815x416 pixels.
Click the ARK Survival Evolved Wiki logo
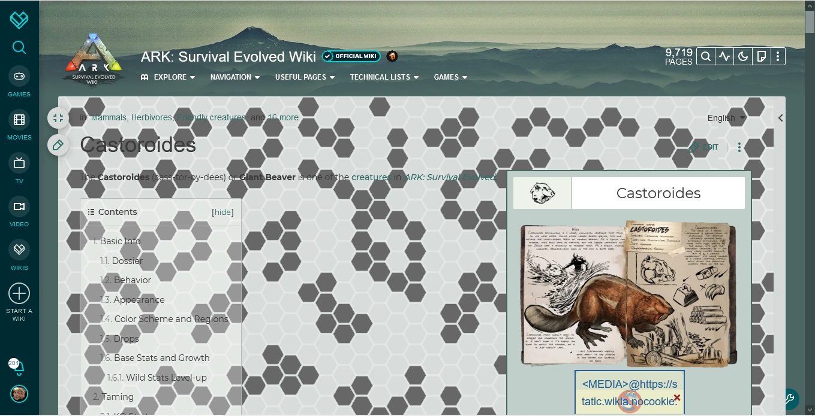click(x=93, y=60)
